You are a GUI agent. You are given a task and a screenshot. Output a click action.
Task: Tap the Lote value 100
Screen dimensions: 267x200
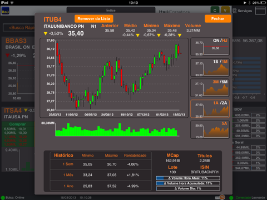pos(172,172)
